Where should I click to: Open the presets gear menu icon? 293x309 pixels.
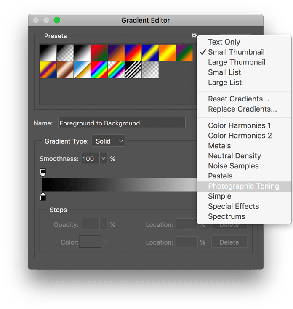[x=194, y=35]
